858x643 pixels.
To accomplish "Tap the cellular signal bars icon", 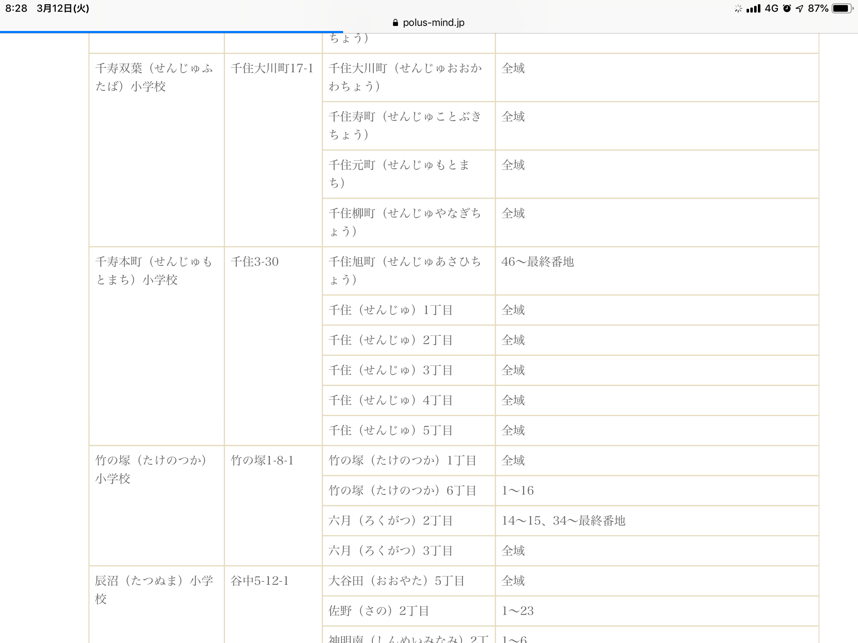I will click(753, 8).
